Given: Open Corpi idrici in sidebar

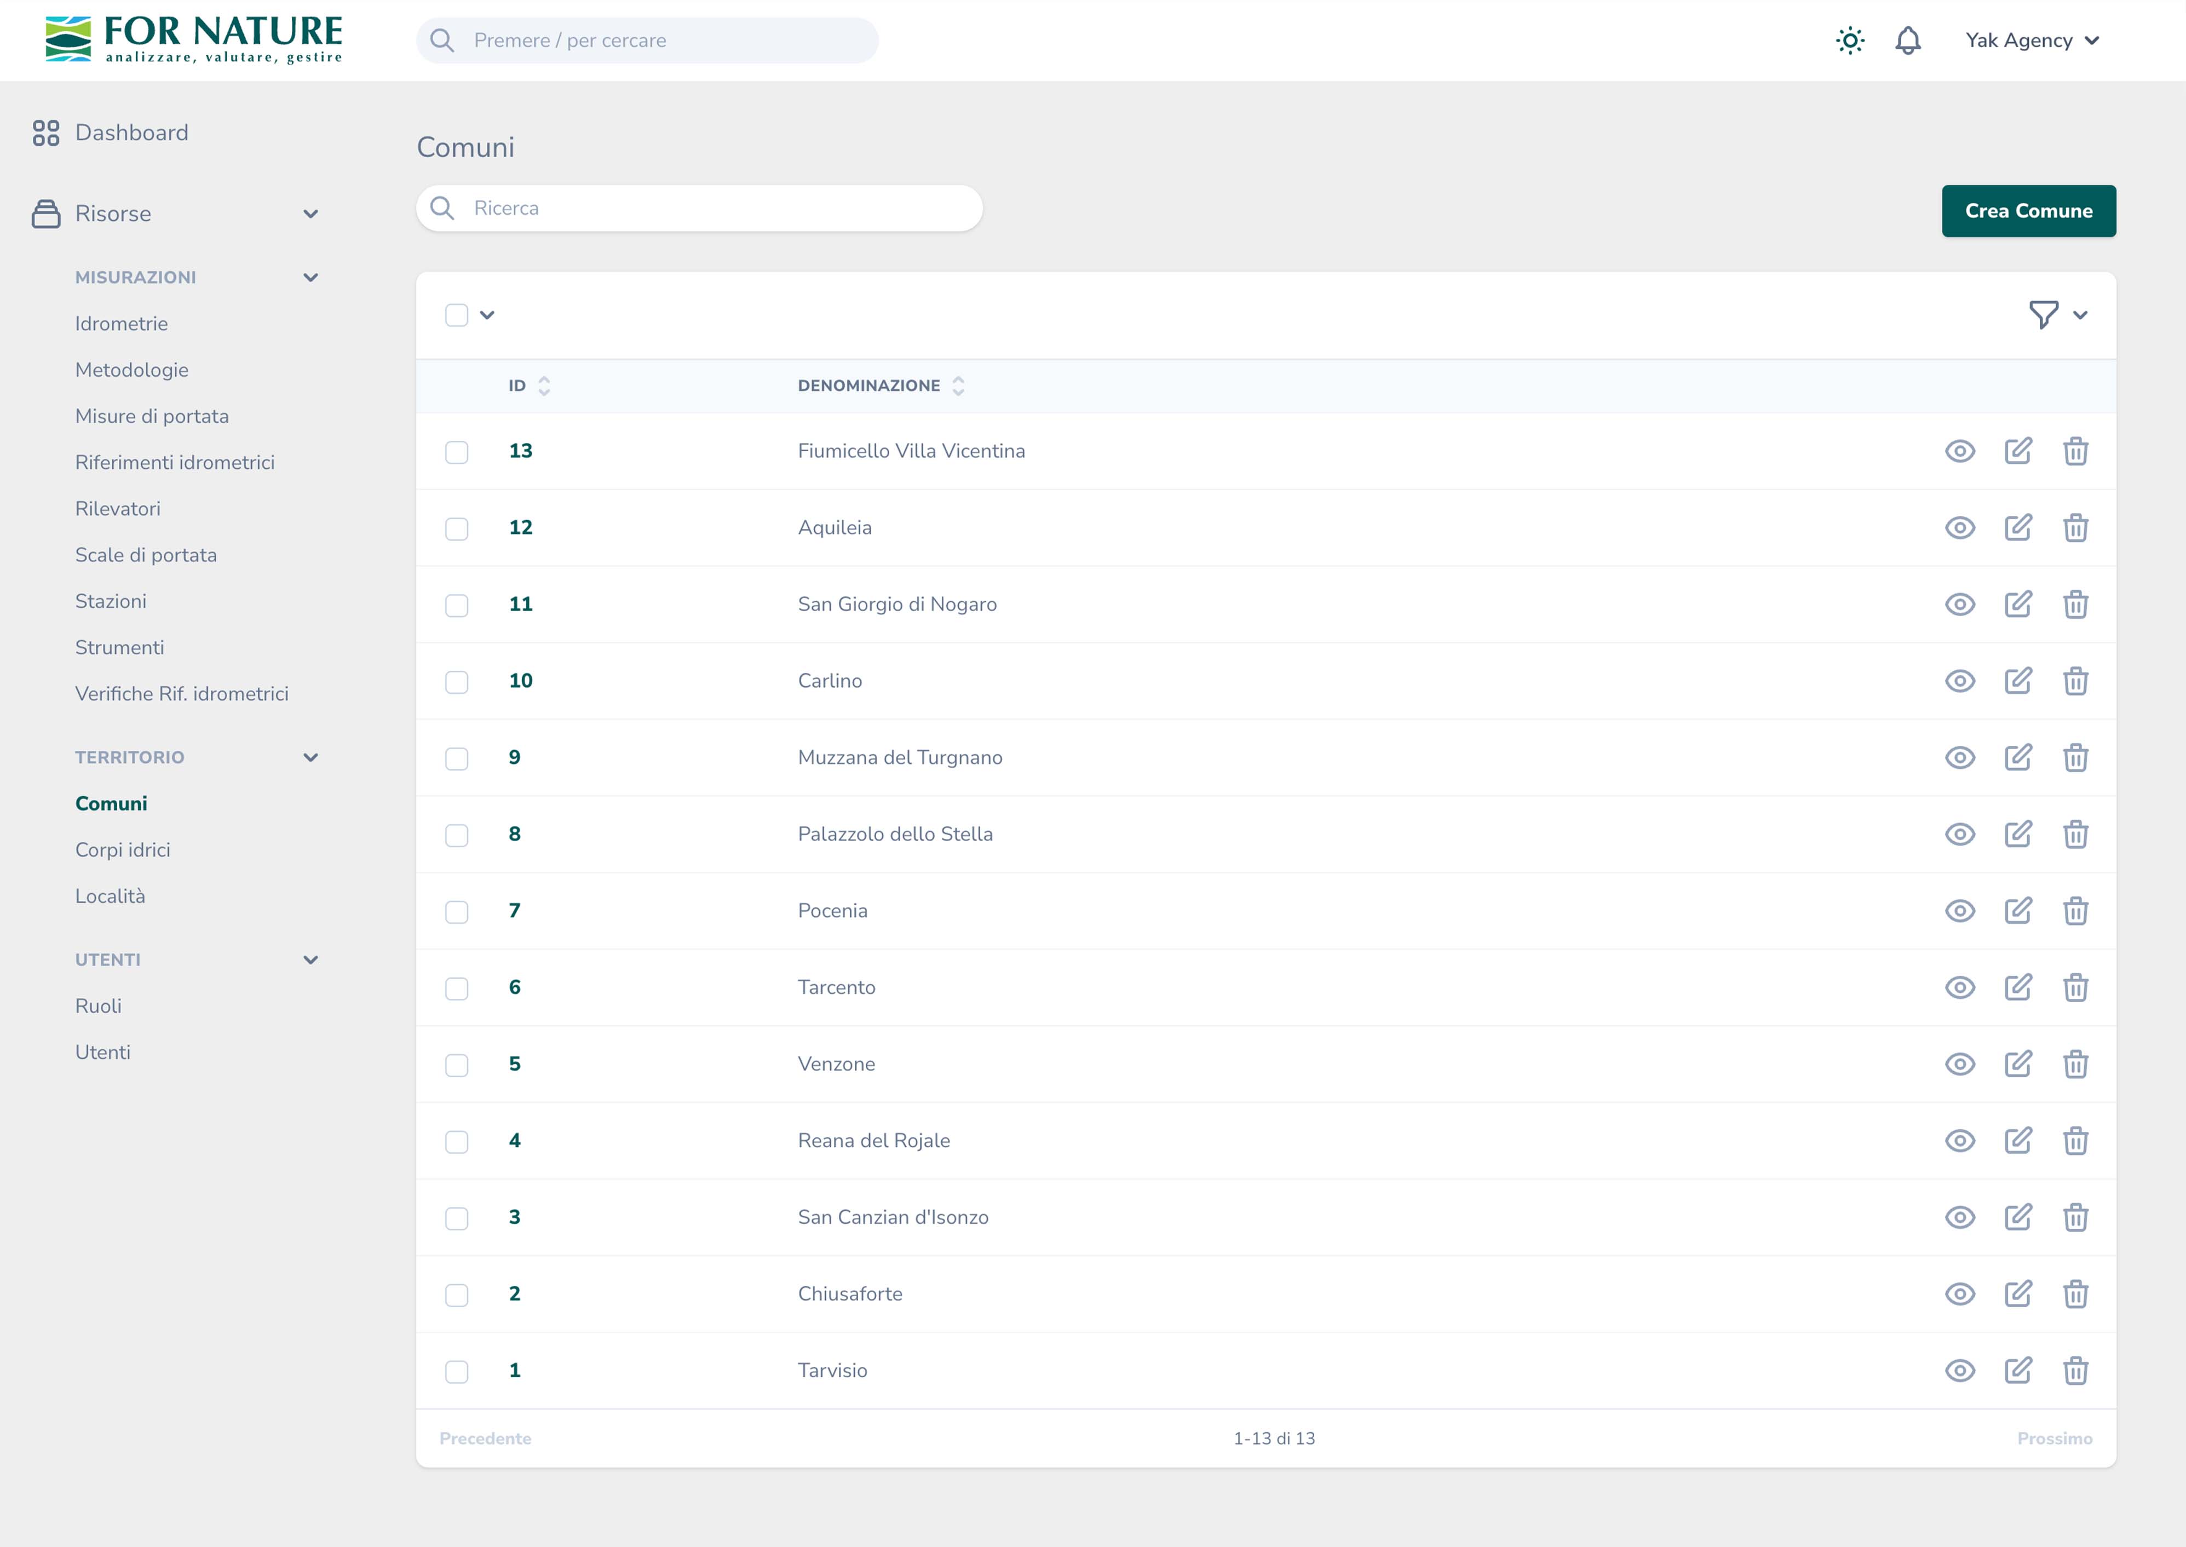Looking at the screenshot, I should point(123,850).
